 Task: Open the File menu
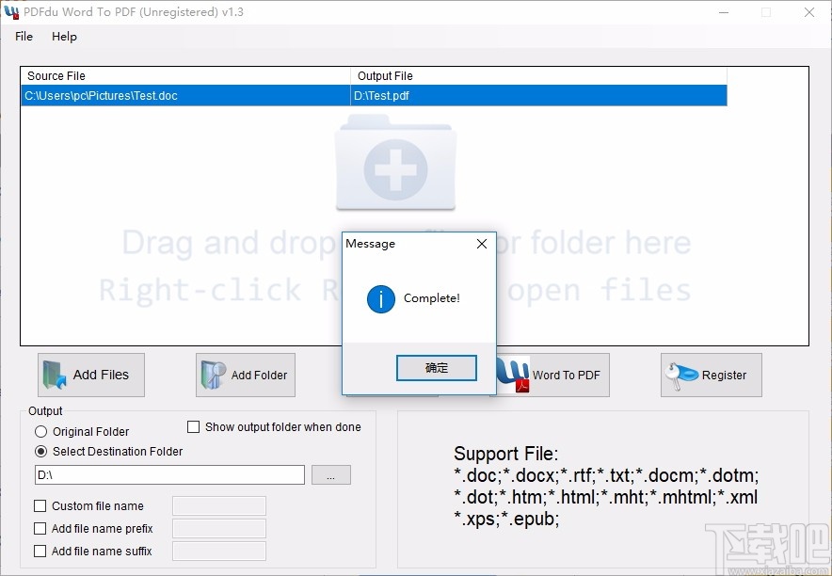(x=23, y=37)
